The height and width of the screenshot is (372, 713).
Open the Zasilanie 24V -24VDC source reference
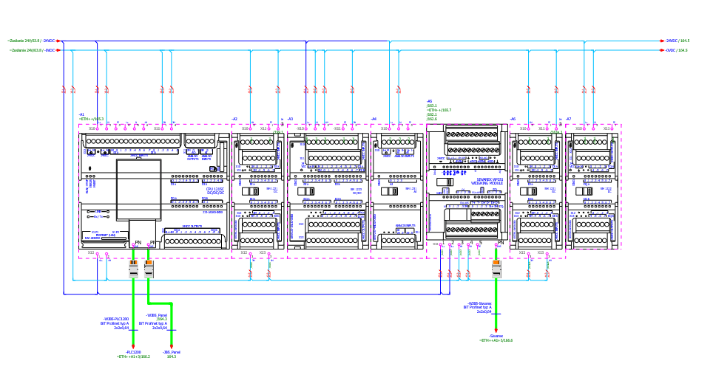[x=31, y=41]
